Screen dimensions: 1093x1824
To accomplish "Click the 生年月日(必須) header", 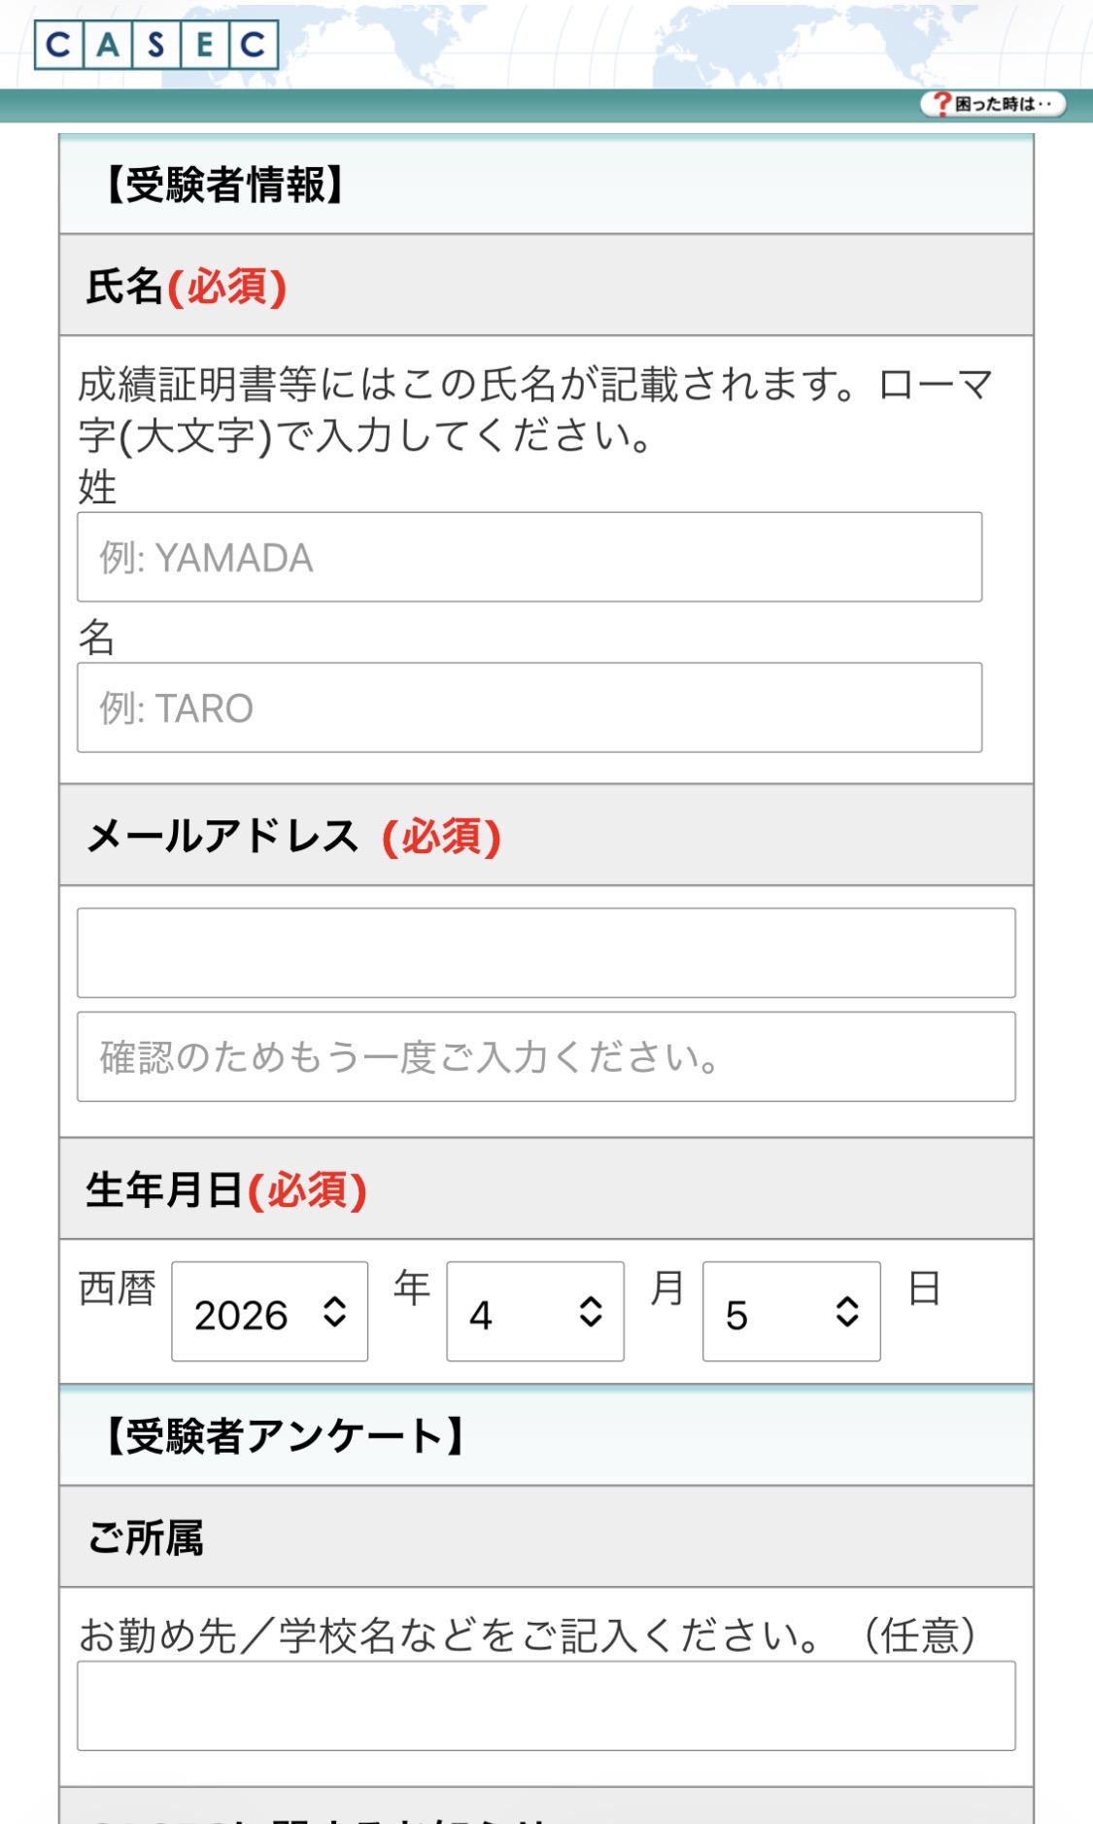I will click(x=223, y=1187).
